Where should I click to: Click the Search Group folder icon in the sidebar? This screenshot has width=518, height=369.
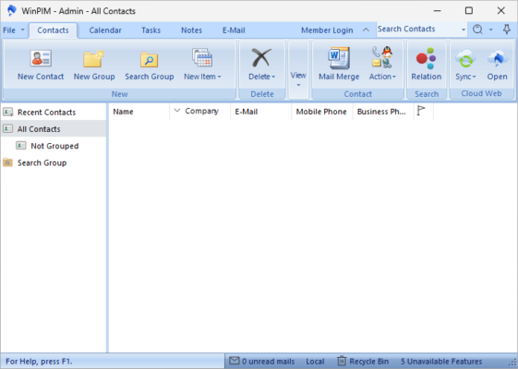point(7,162)
